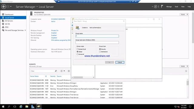Open the notifications flag in Server Manager

pyautogui.click(x=162, y=6)
